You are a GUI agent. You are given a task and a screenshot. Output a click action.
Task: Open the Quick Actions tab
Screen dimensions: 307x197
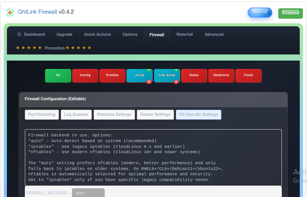point(97,35)
